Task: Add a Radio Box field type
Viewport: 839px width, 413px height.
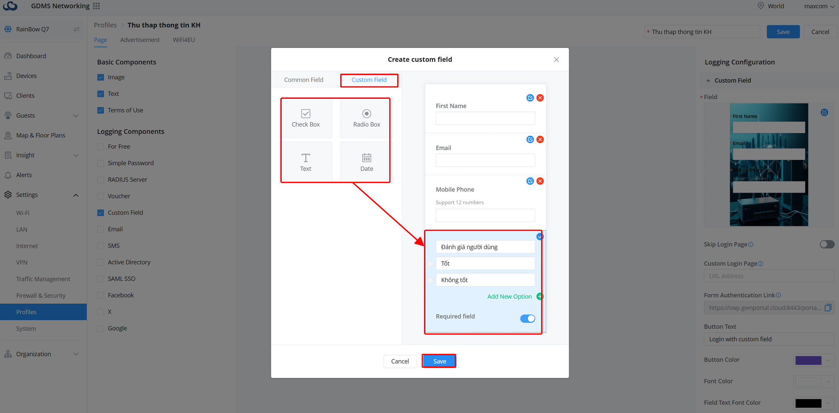Action: pyautogui.click(x=366, y=118)
